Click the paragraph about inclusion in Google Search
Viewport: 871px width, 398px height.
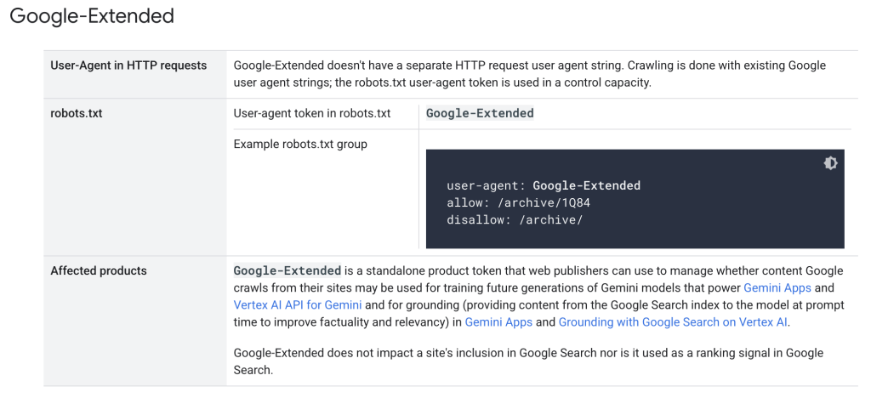pyautogui.click(x=528, y=361)
